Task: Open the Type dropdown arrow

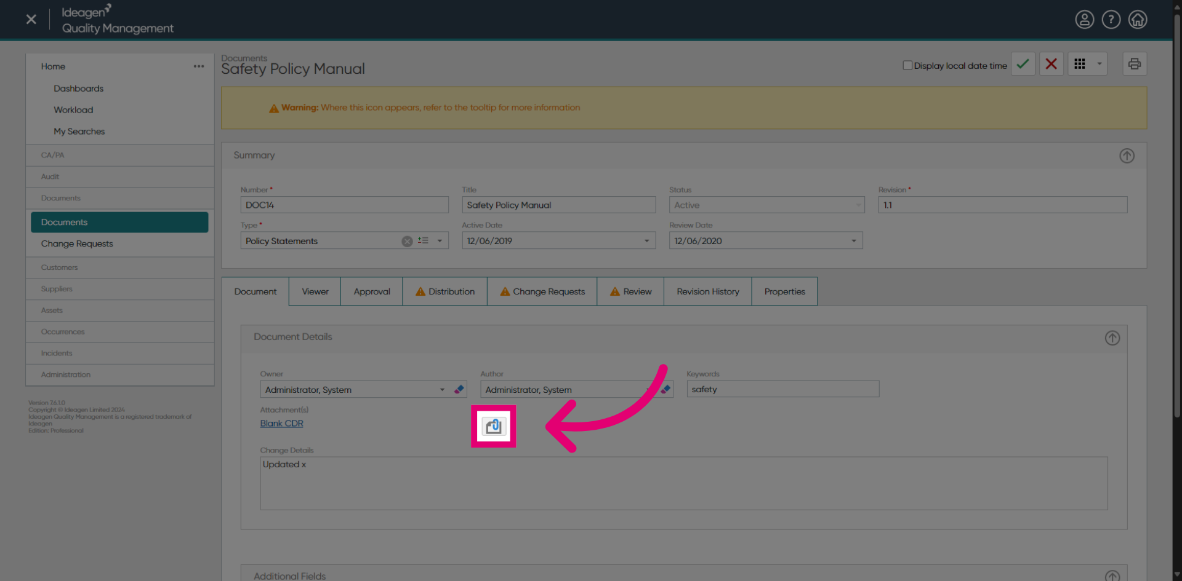Action: pyautogui.click(x=440, y=241)
